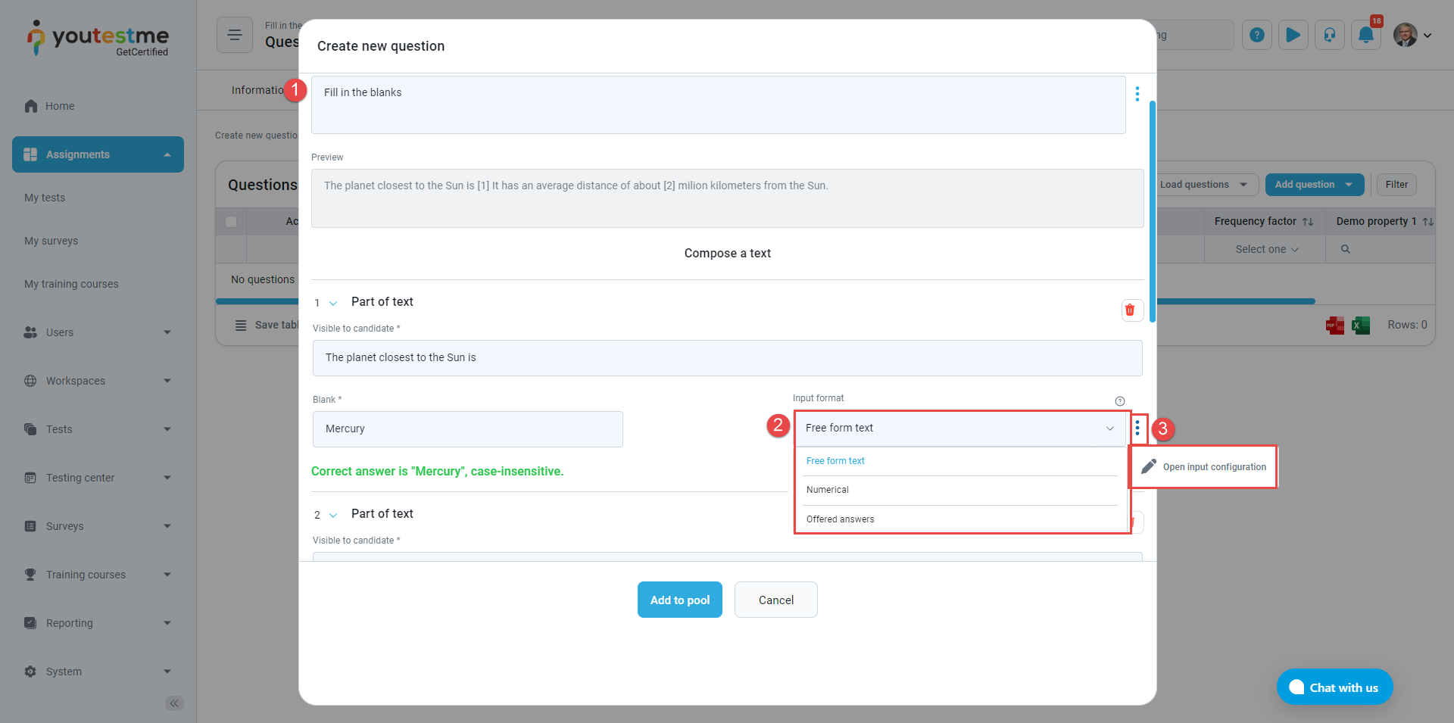Open three-dot menu next to question title
The image size is (1454, 723).
click(x=1137, y=94)
